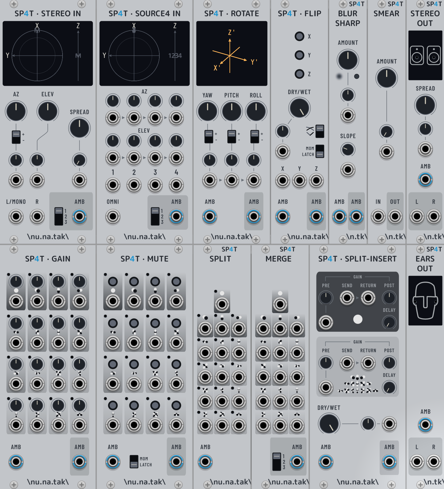Toggle the YAW polarity switch on Rotate

tap(209, 137)
